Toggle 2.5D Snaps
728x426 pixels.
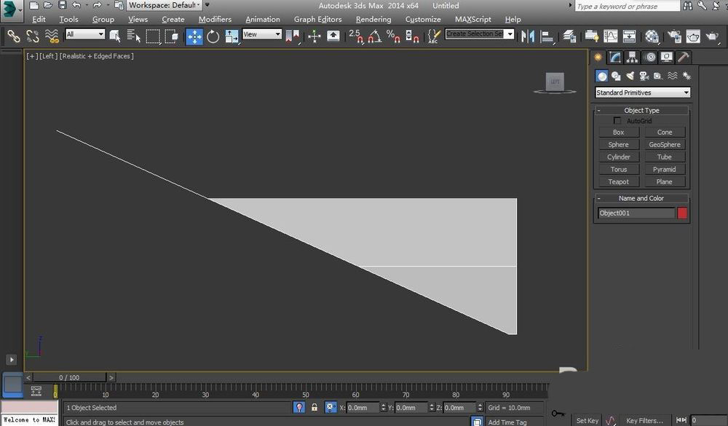[356, 36]
